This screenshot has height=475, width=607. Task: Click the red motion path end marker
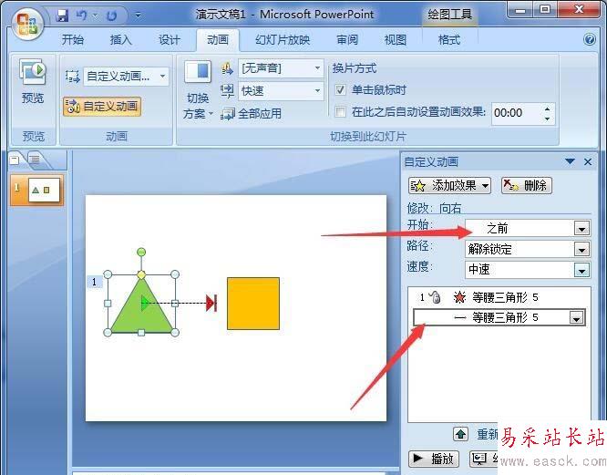pyautogui.click(x=211, y=303)
